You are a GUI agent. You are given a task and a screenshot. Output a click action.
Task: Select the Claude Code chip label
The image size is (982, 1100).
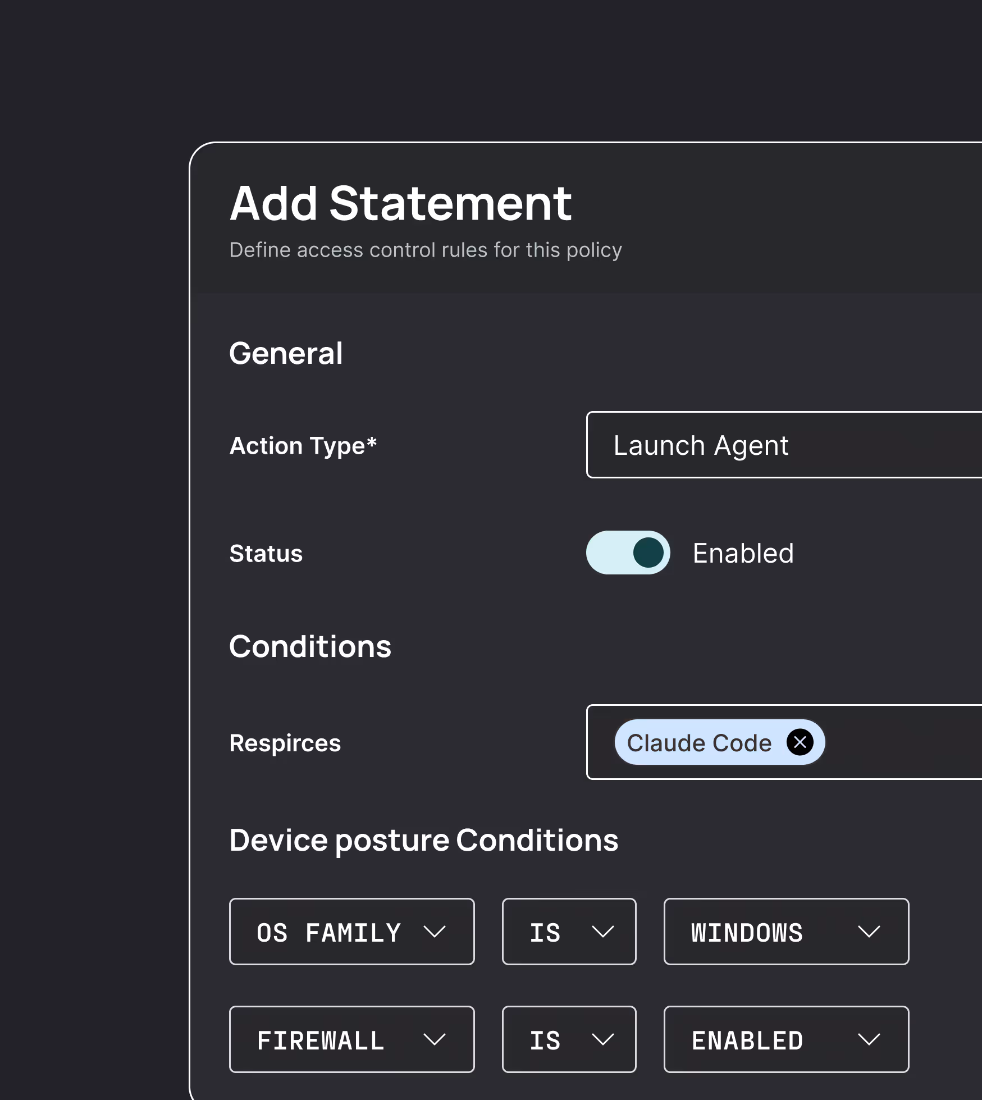(699, 743)
